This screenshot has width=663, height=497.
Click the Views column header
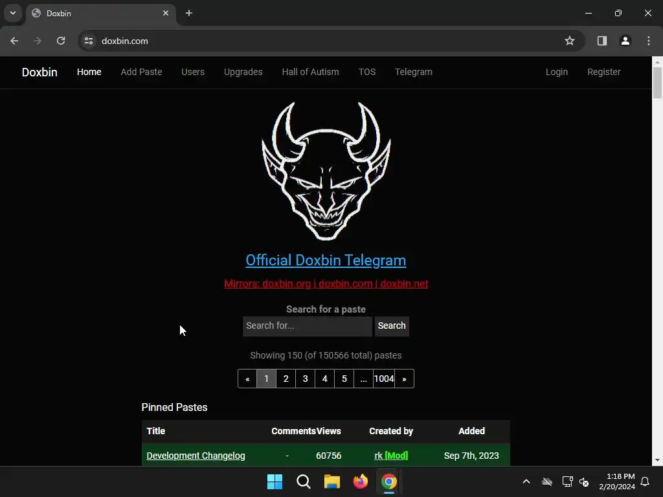(x=328, y=431)
